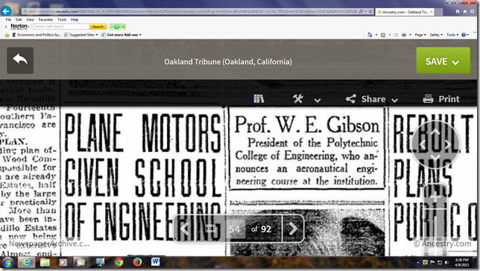Click the Norton Safe Search input field
This screenshot has height=271, width=480.
click(x=61, y=27)
